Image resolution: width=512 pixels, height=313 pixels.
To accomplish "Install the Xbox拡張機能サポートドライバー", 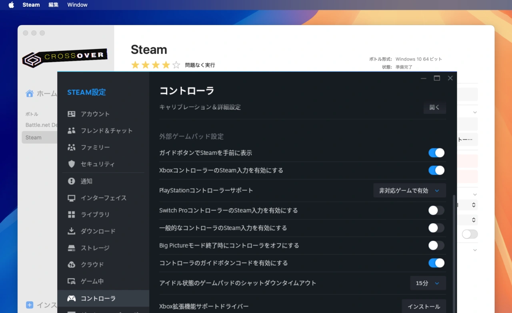I will coord(424,306).
